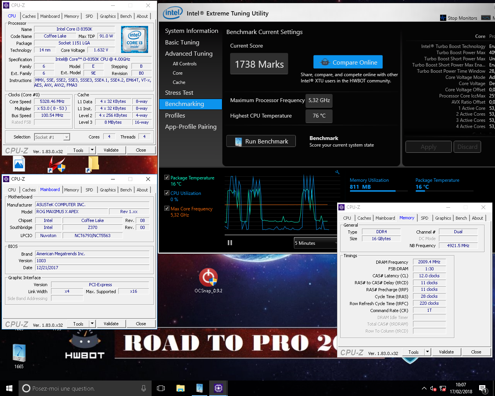The width and height of the screenshot is (495, 396).
Task: Select the image file icon on the desktop
Action: (x=19, y=164)
